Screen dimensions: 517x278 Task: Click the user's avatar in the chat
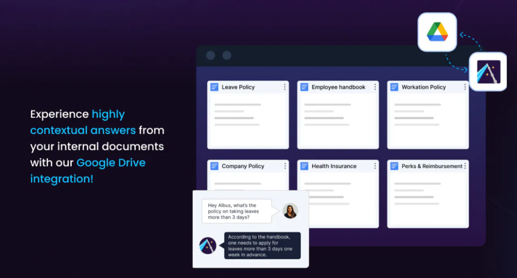click(290, 211)
